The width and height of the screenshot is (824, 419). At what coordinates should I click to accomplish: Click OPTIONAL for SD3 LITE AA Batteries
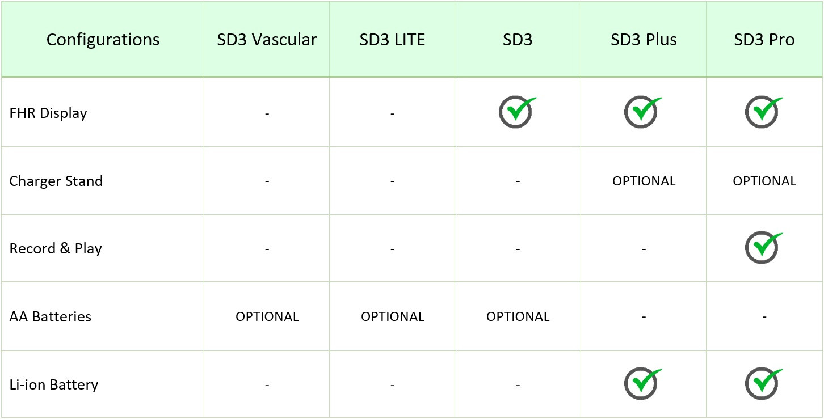pos(392,317)
